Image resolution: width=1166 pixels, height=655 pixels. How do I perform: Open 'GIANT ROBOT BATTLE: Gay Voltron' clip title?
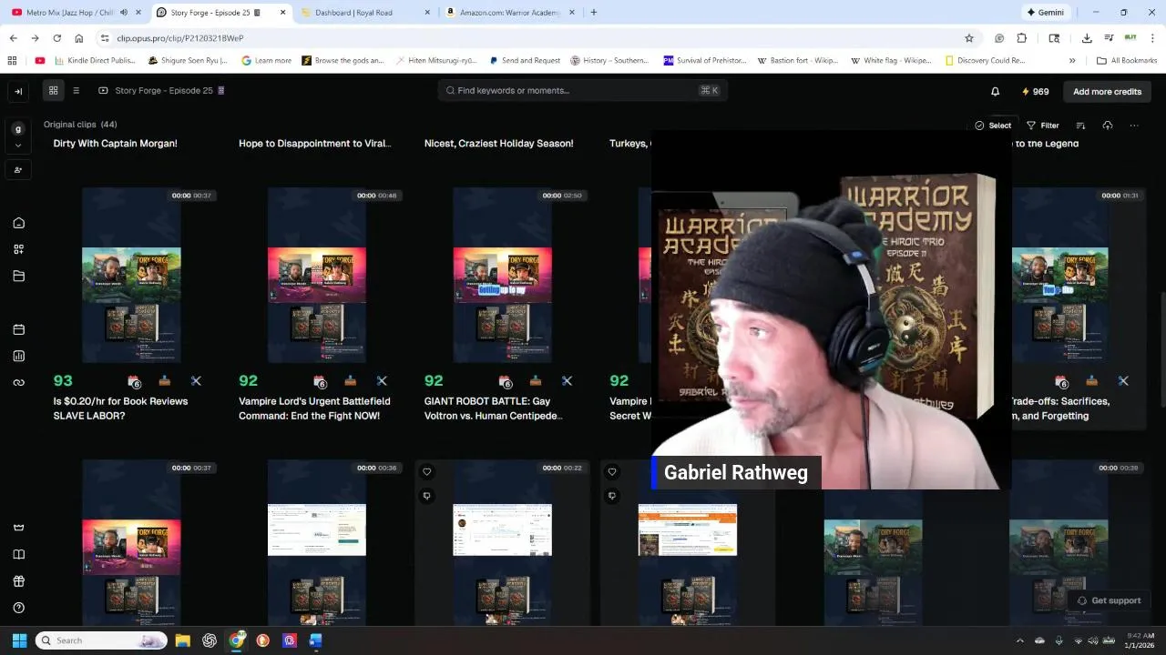coord(494,408)
